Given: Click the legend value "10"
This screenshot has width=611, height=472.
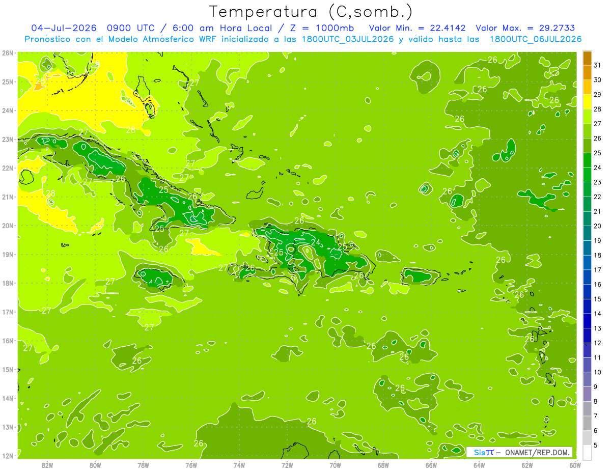Looking at the screenshot, I should click(x=597, y=372).
